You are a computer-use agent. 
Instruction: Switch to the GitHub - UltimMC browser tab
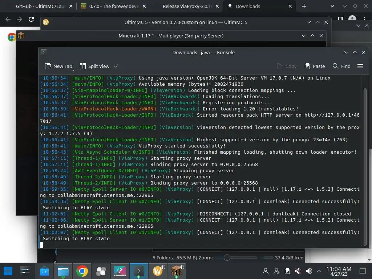40,7
